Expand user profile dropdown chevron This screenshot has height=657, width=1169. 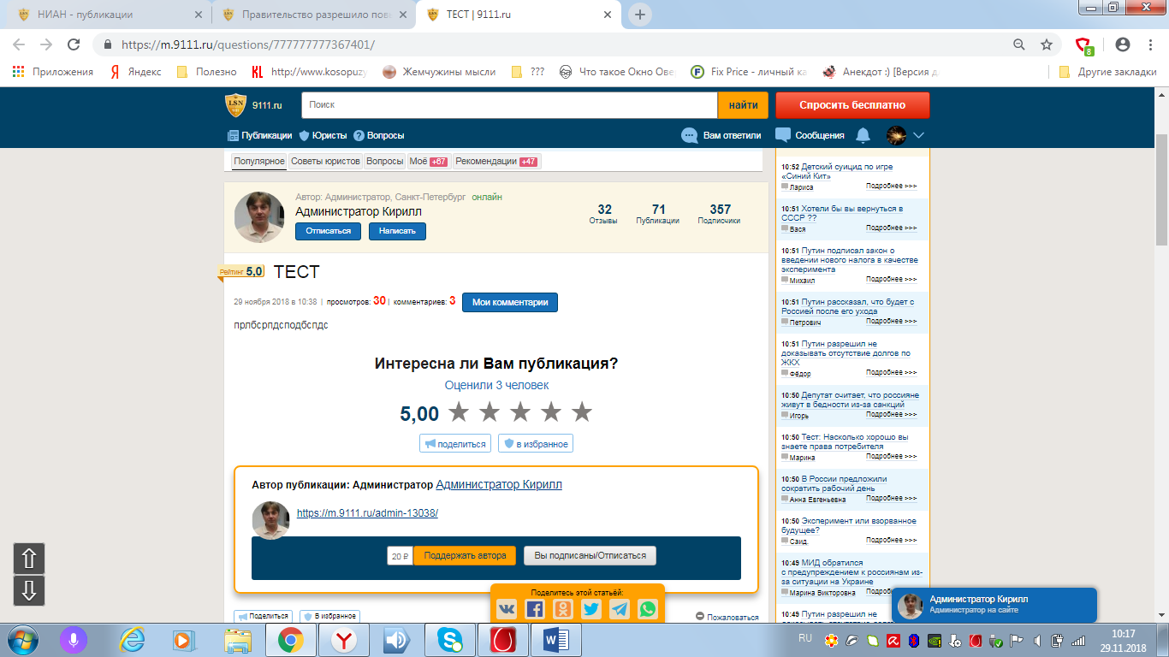point(919,135)
